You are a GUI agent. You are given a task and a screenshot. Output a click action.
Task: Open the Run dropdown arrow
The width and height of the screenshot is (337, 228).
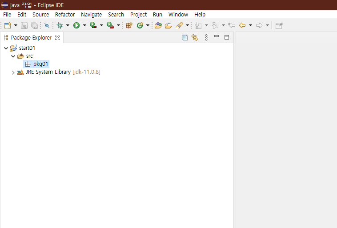coord(84,25)
